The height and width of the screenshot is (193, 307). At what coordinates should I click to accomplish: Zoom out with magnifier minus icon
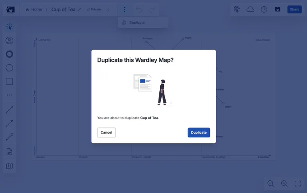pos(270,184)
